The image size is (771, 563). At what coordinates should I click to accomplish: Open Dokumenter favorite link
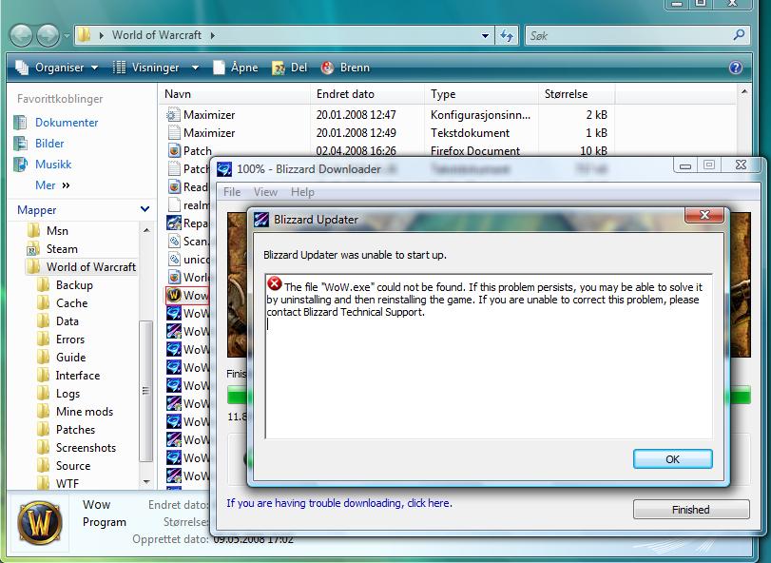tap(67, 123)
